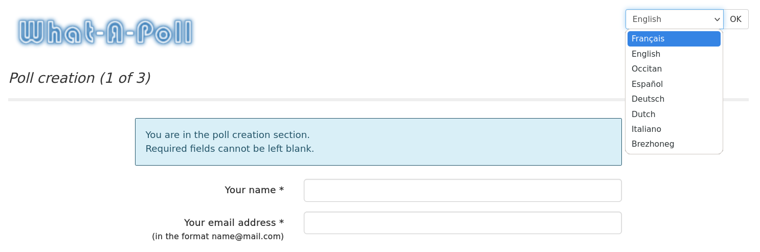This screenshot has width=760, height=252.
Task: Click the Your email address field
Action: click(x=463, y=223)
